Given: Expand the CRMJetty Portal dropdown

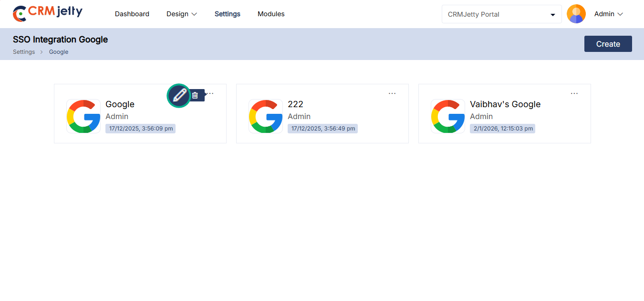Looking at the screenshot, I should click(501, 14).
